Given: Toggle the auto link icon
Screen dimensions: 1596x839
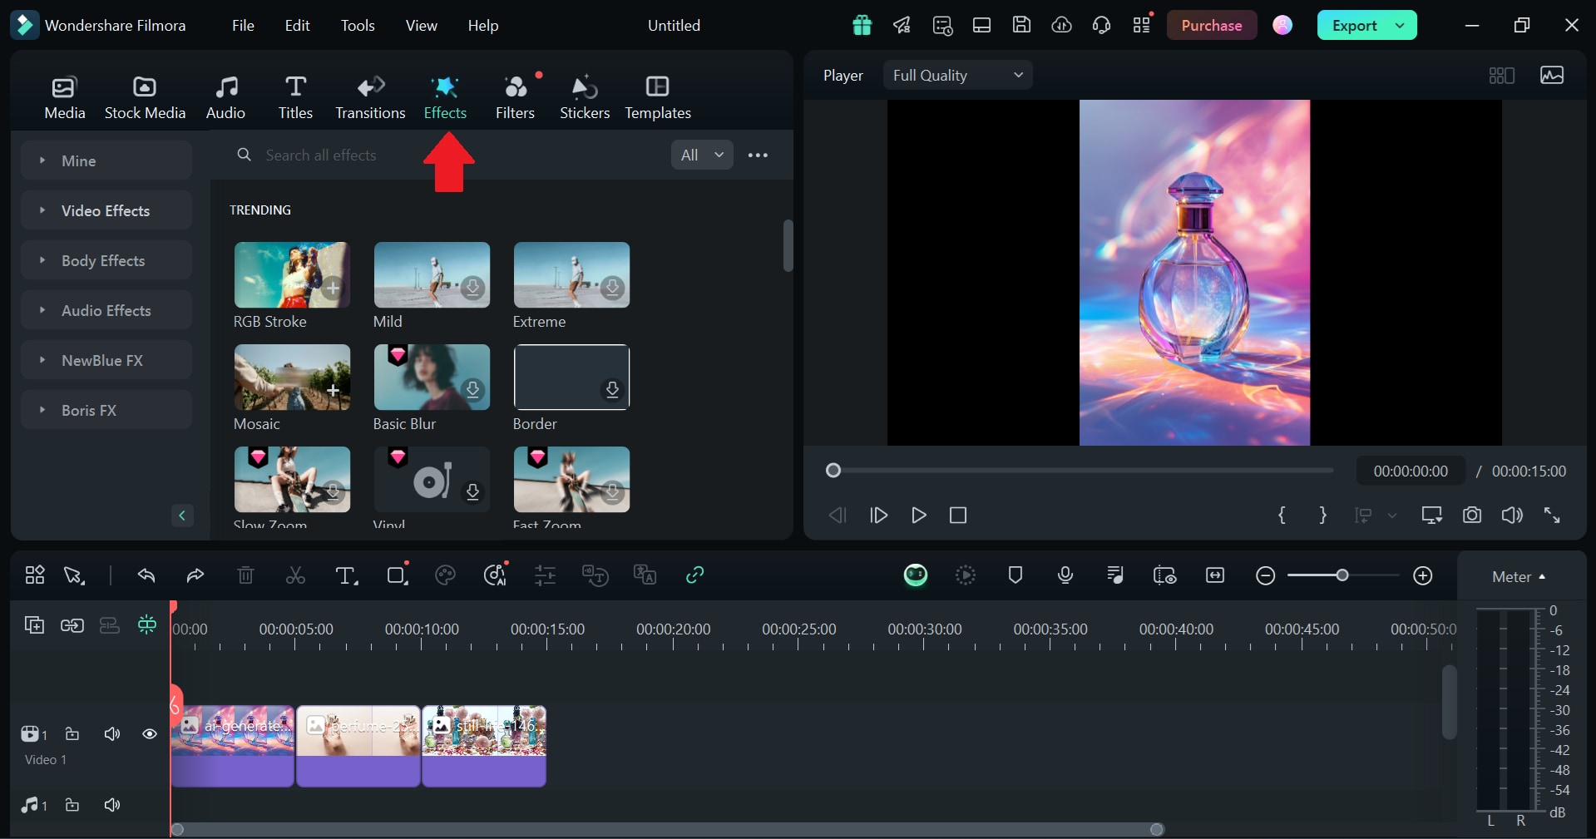Looking at the screenshot, I should pyautogui.click(x=695, y=575).
